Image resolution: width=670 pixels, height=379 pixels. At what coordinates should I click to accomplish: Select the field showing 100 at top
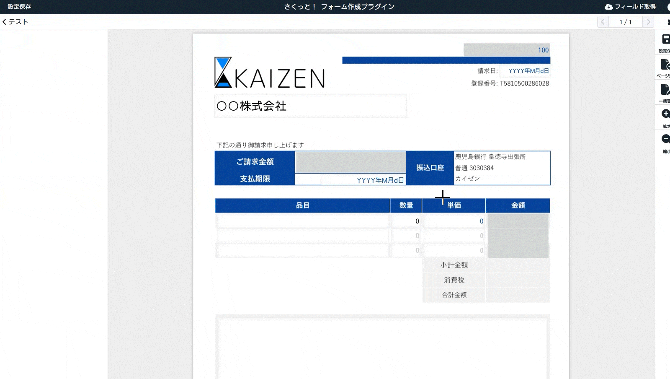(507, 50)
